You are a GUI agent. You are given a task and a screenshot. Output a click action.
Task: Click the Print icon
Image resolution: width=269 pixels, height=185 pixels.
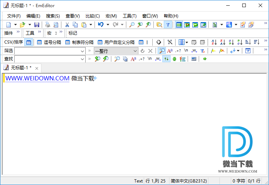[48, 25]
